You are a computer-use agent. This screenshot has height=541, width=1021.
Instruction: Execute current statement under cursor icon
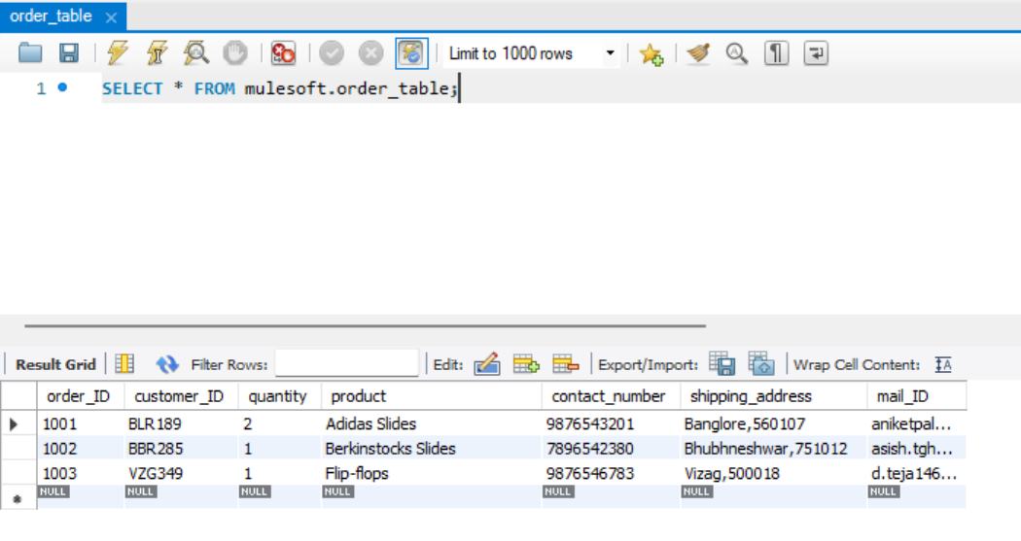pos(157,53)
